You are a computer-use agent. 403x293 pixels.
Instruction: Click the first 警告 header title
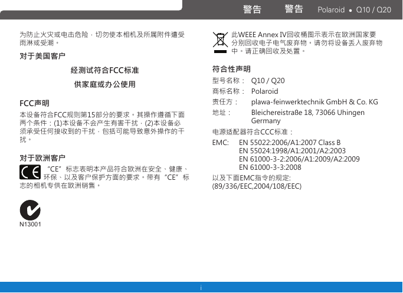(252, 9)
